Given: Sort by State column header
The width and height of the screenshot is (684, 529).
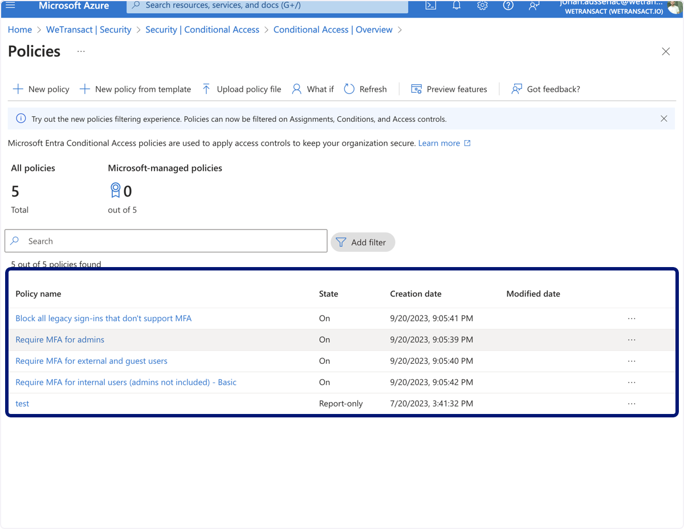Looking at the screenshot, I should coord(328,294).
